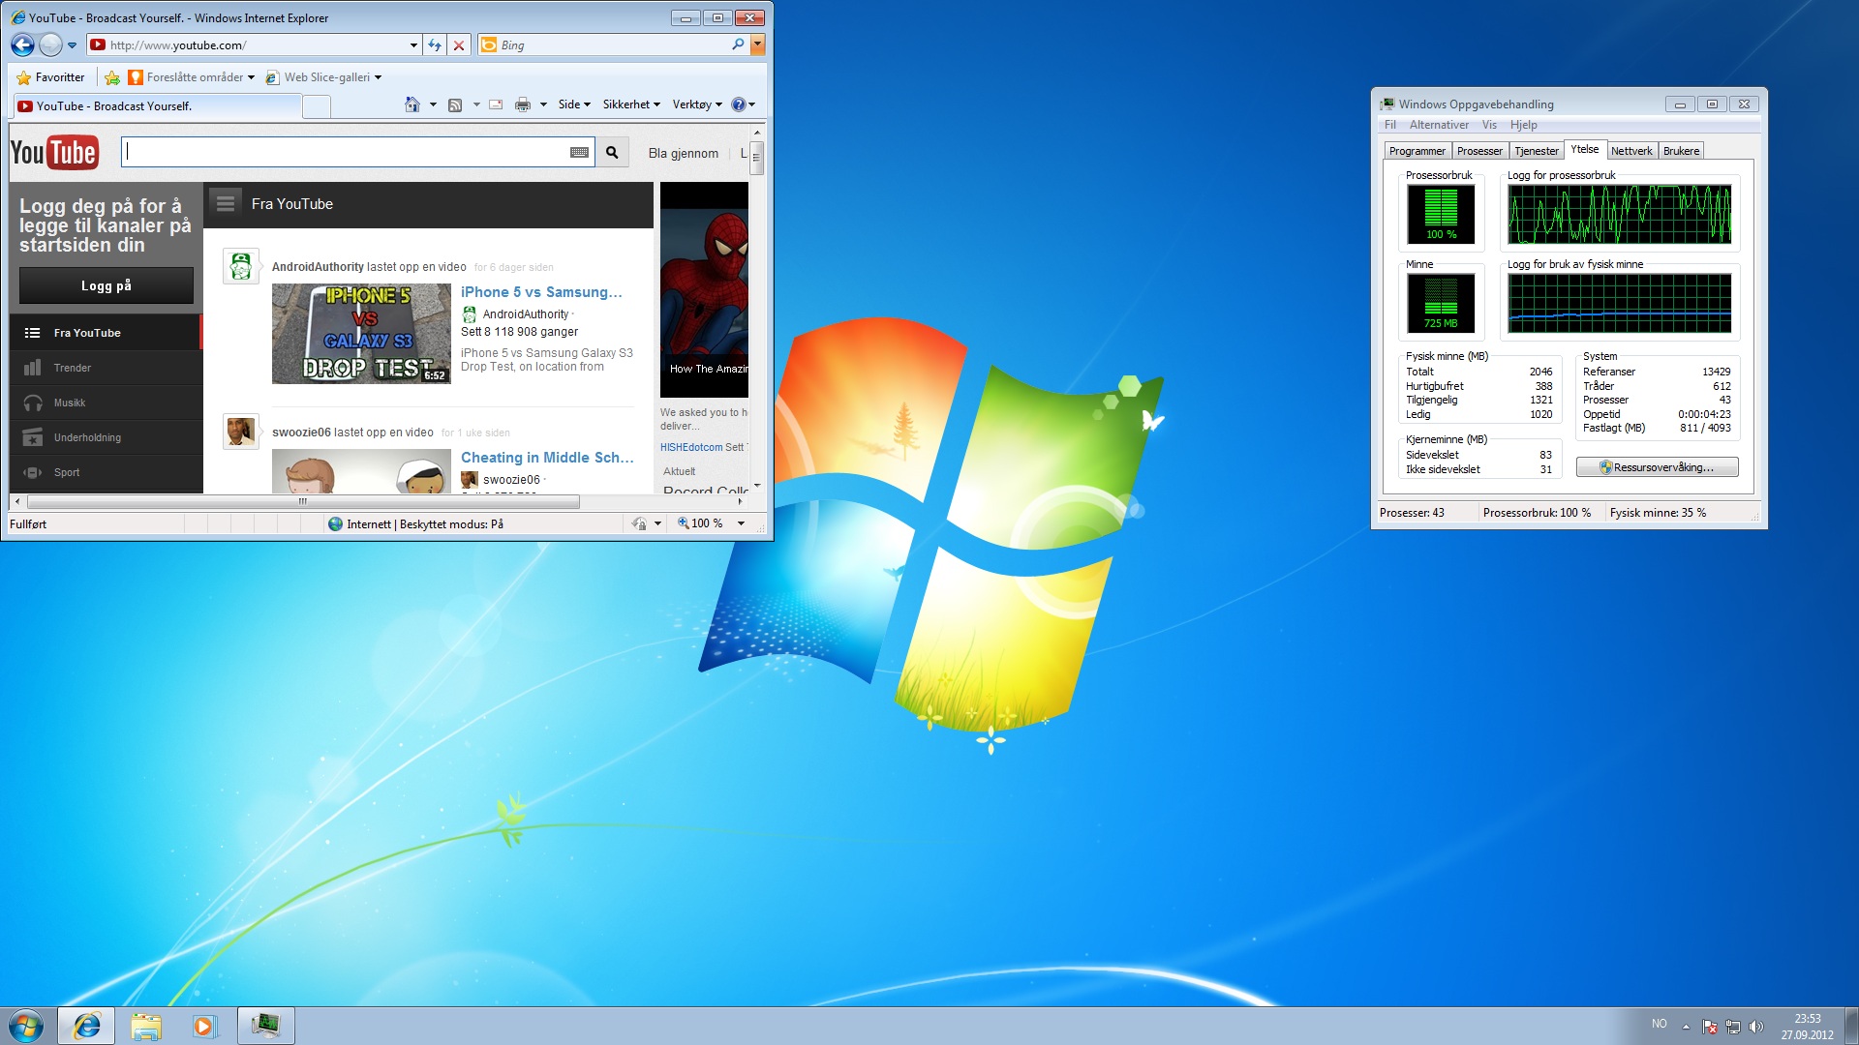Viewport: 1859px width, 1045px height.
Task: Click the volume speaker tray icon
Action: click(x=1756, y=1027)
